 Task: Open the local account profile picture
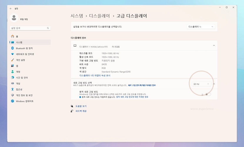(14, 18)
